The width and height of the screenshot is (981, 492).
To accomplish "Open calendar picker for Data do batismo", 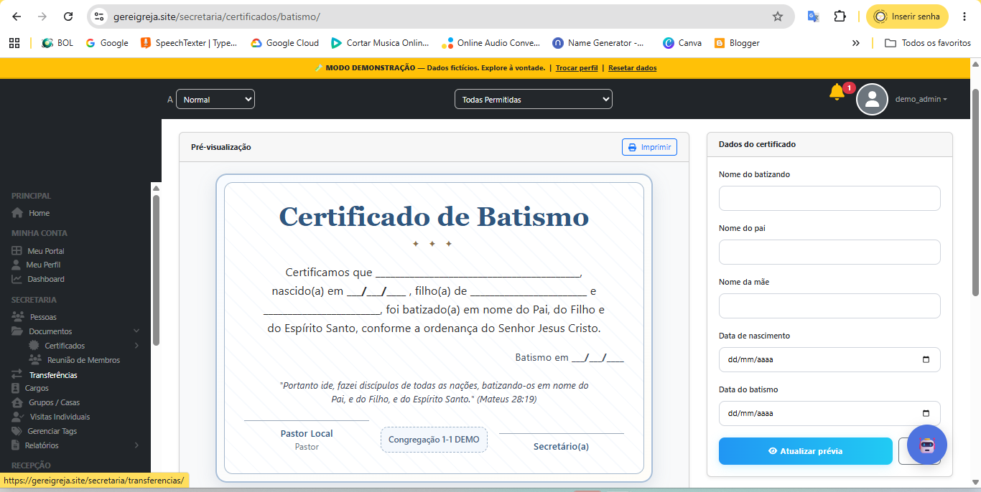I will coord(926,414).
